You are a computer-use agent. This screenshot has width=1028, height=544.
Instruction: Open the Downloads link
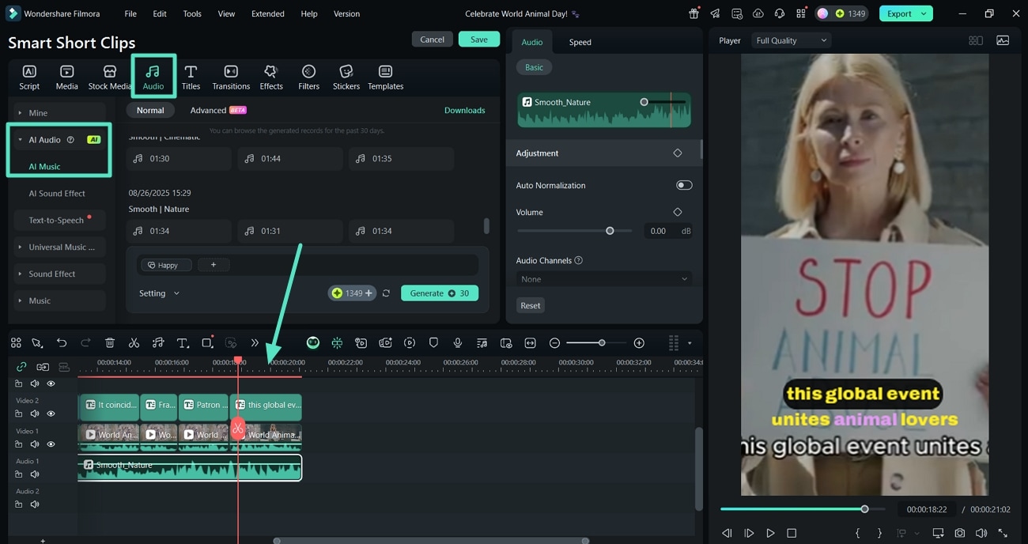point(465,110)
